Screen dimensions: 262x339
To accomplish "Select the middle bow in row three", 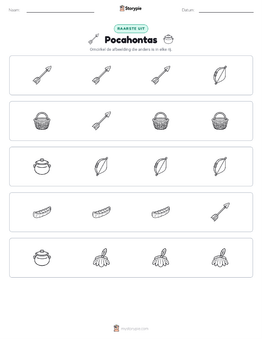I will 161,166.
